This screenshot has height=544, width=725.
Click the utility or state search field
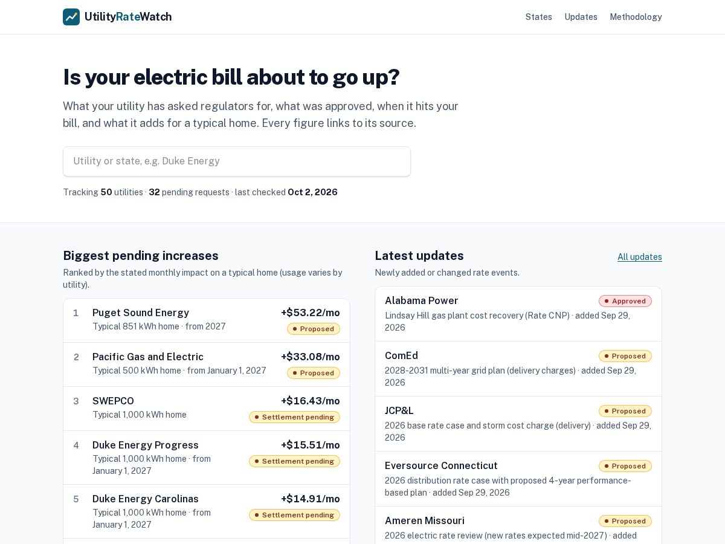[x=237, y=161]
